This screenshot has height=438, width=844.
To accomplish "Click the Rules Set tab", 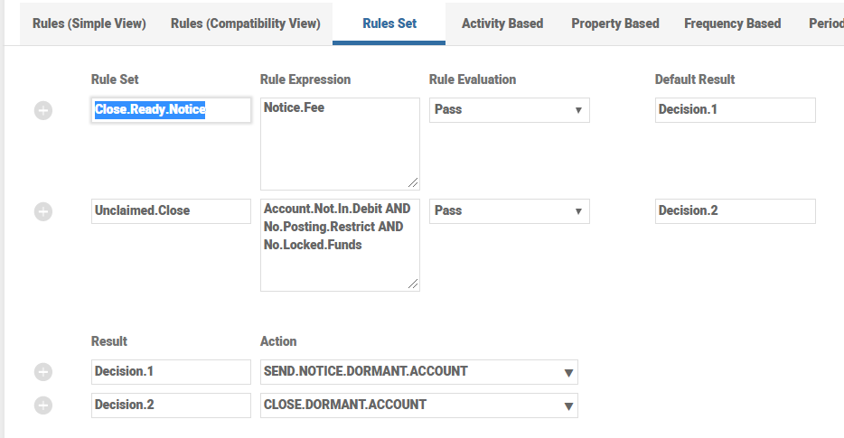I will click(389, 23).
